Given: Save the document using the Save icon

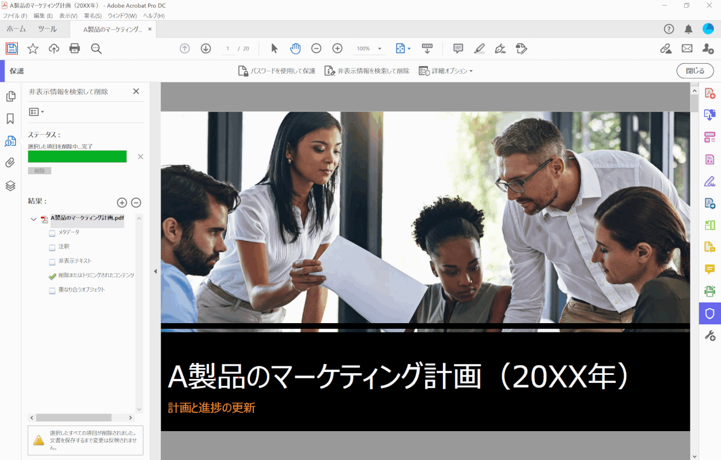Looking at the screenshot, I should click(x=11, y=48).
